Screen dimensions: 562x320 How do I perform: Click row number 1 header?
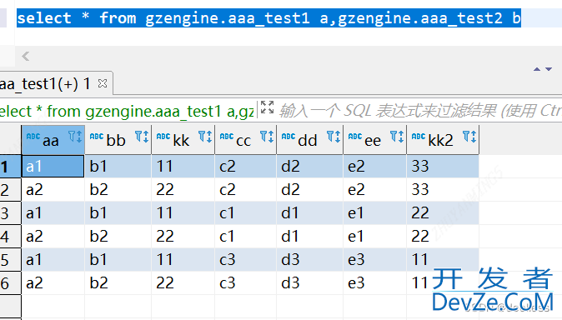[x=10, y=167]
